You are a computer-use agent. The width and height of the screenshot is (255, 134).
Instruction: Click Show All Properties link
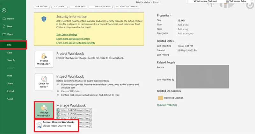point(167,105)
